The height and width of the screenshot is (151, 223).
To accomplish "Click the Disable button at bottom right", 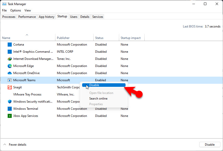I will click(x=210, y=144).
